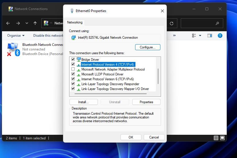Cancel the Ethernet0 Properties dialog
237x158 pixels.
(x=154, y=137)
